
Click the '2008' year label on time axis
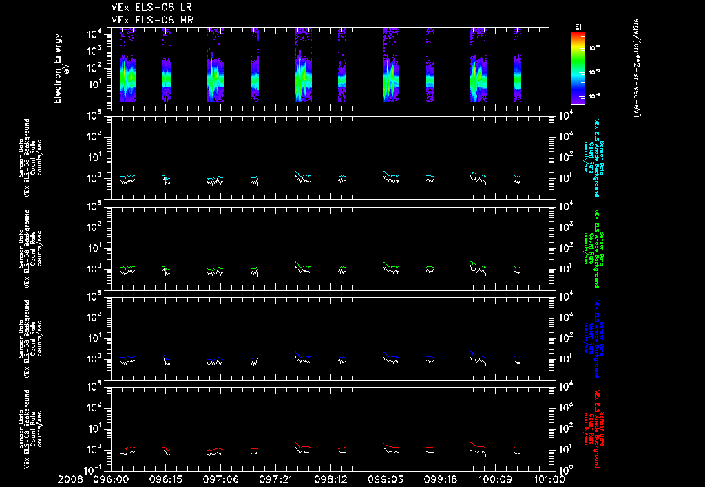tap(71, 480)
